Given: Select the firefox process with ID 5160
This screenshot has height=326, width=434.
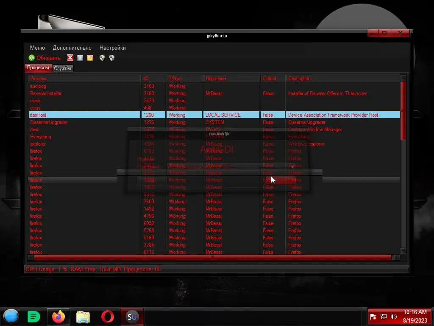Looking at the screenshot, I should pos(214,238).
